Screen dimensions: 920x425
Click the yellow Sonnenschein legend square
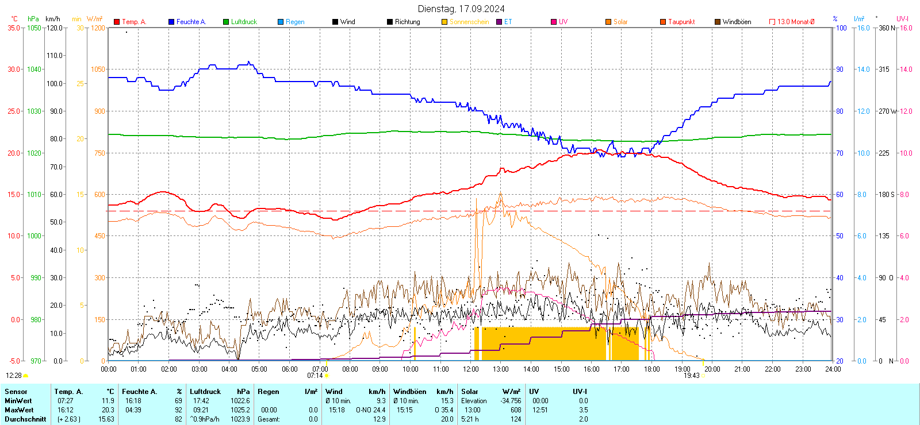pos(444,22)
